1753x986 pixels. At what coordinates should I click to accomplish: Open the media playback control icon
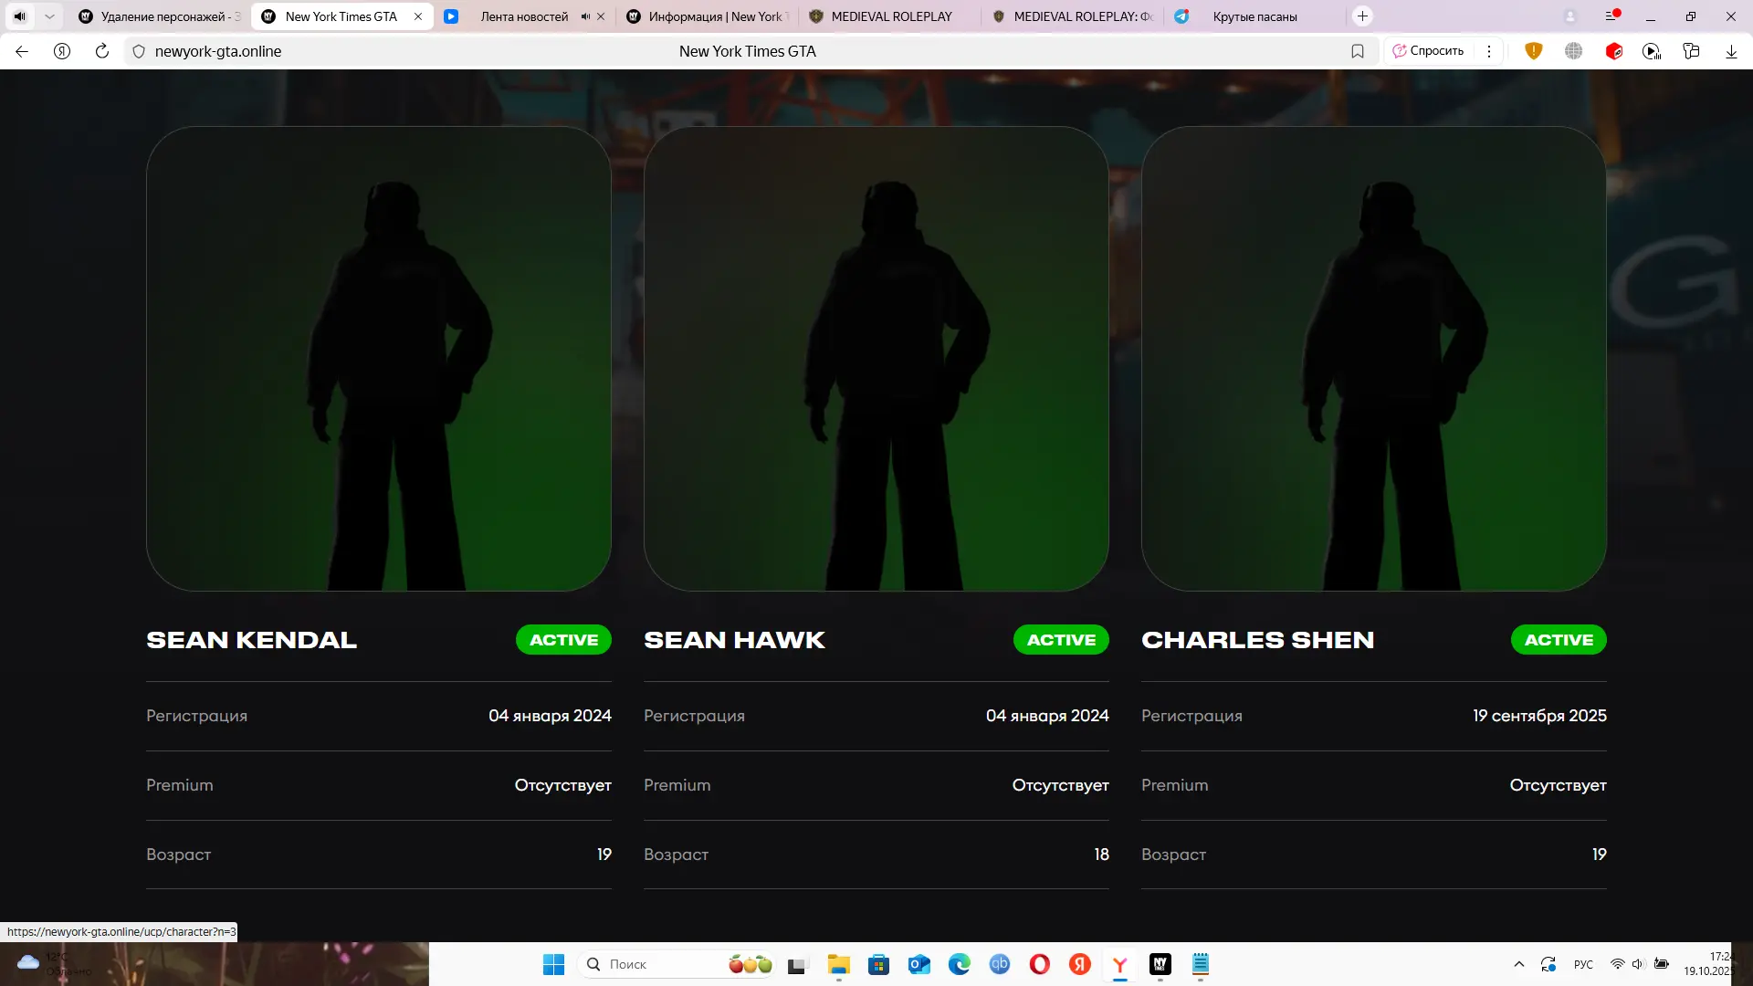pos(1652,51)
